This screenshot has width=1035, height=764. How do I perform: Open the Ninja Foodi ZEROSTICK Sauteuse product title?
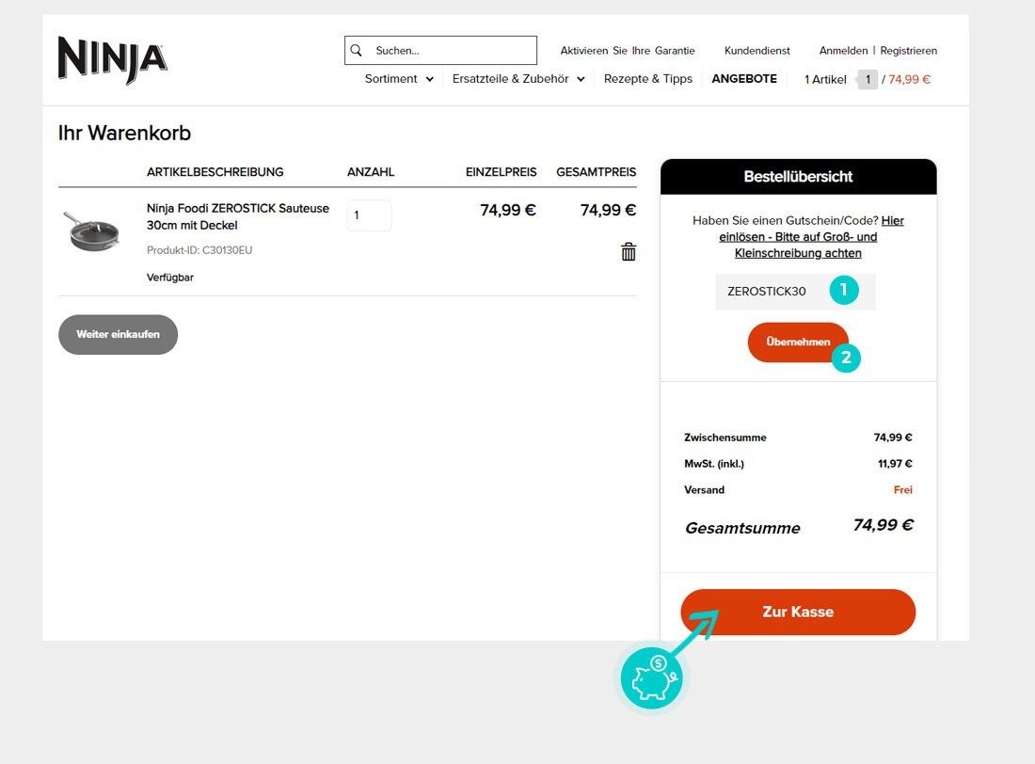point(238,216)
